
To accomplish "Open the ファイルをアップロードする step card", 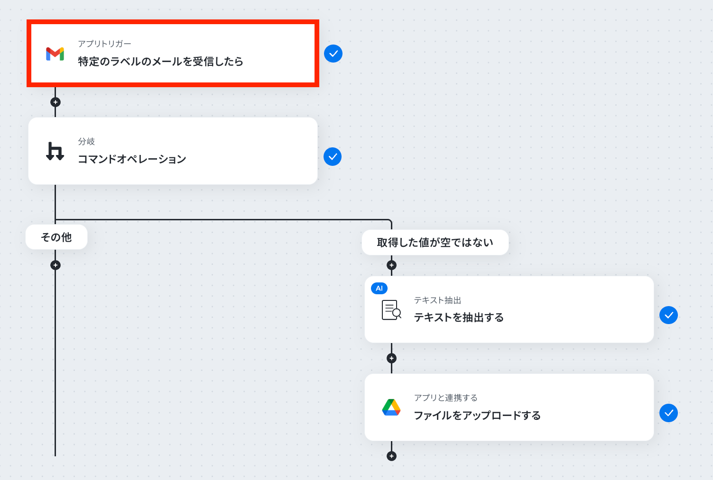I will (x=509, y=408).
